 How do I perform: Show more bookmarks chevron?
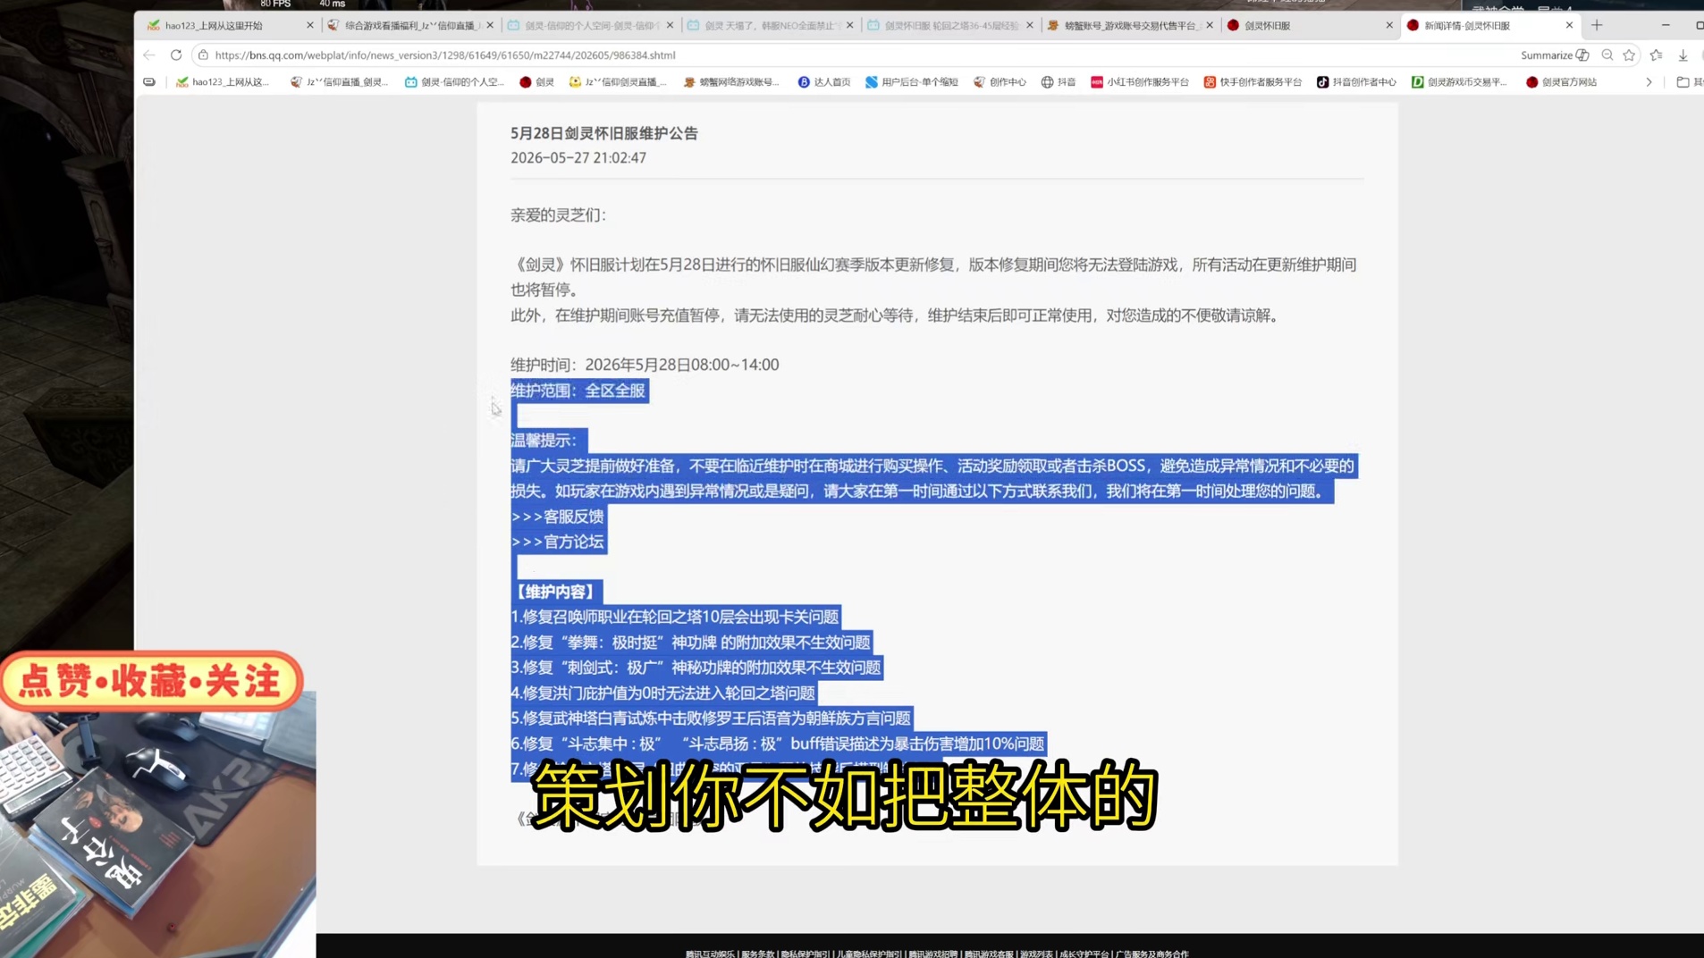pyautogui.click(x=1649, y=82)
